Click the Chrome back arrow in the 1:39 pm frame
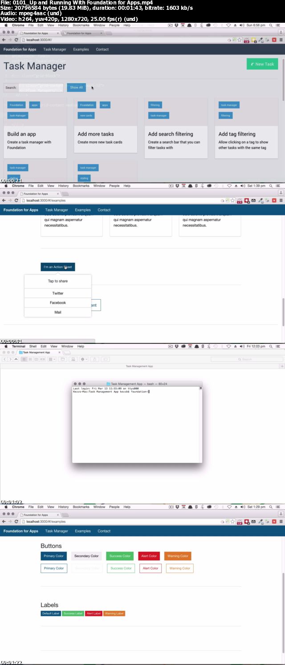This screenshot has height=665, width=285. point(4,200)
